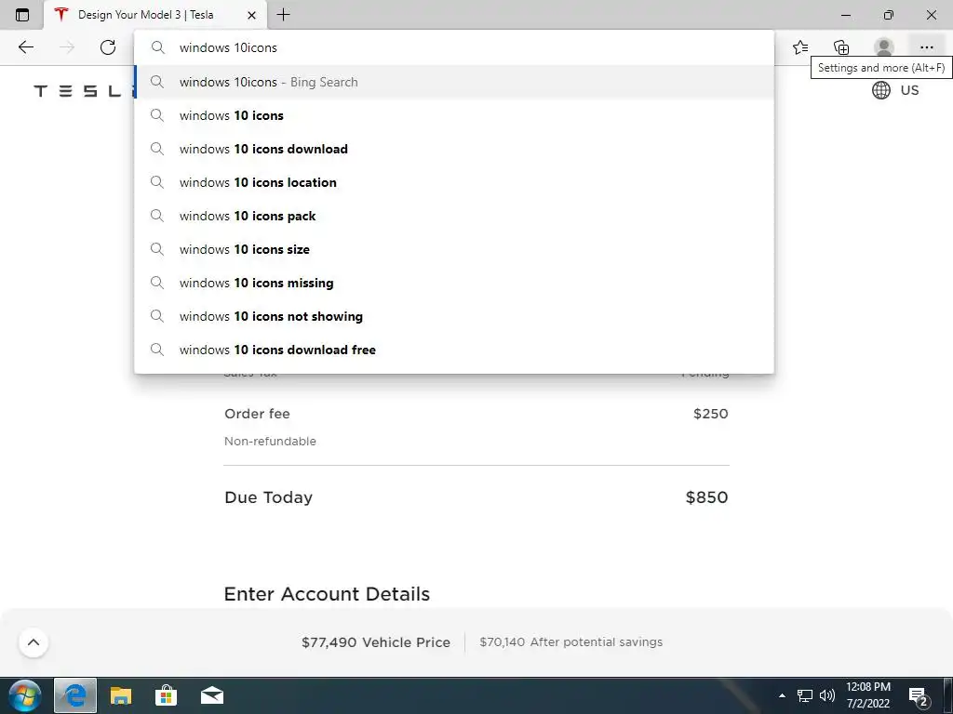This screenshot has width=953, height=714.
Task: Open Microsoft Store from the taskbar
Action: pyautogui.click(x=166, y=695)
